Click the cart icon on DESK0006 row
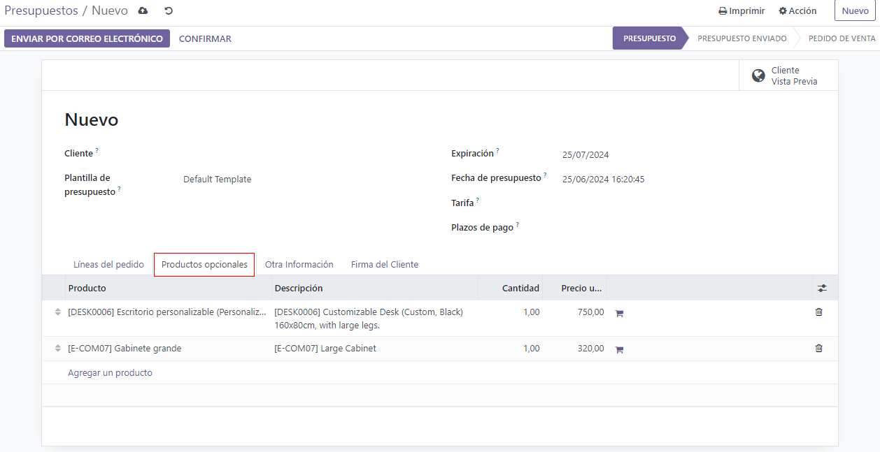 tap(619, 314)
